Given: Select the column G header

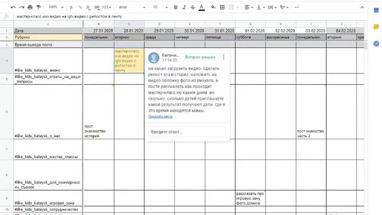Looking at the screenshot, I should tap(250, 24).
